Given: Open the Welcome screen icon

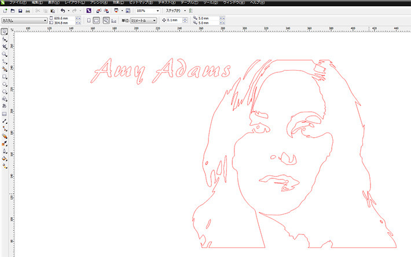Looking at the screenshot, I should coord(128,11).
